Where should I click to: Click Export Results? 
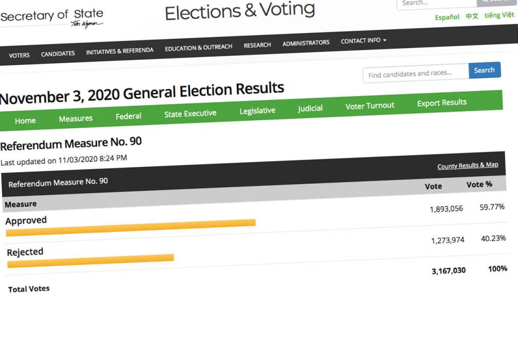(x=441, y=102)
